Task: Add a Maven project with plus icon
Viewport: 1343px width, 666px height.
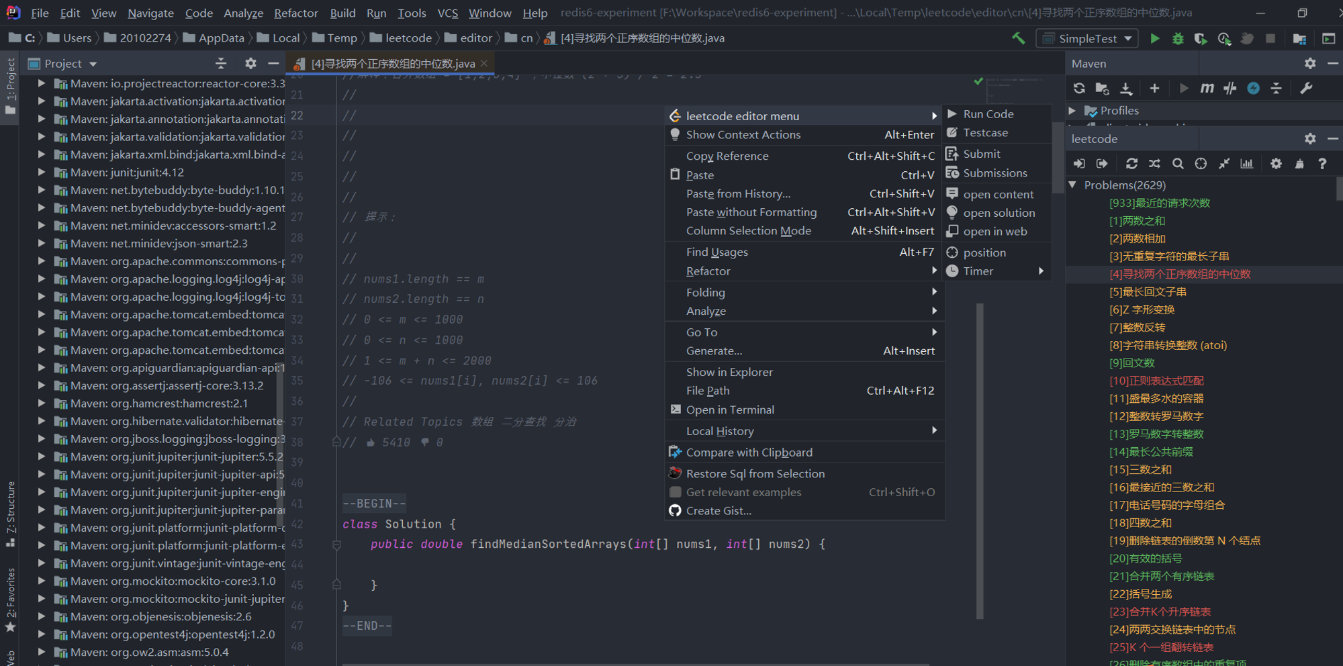Action: click(x=1154, y=88)
